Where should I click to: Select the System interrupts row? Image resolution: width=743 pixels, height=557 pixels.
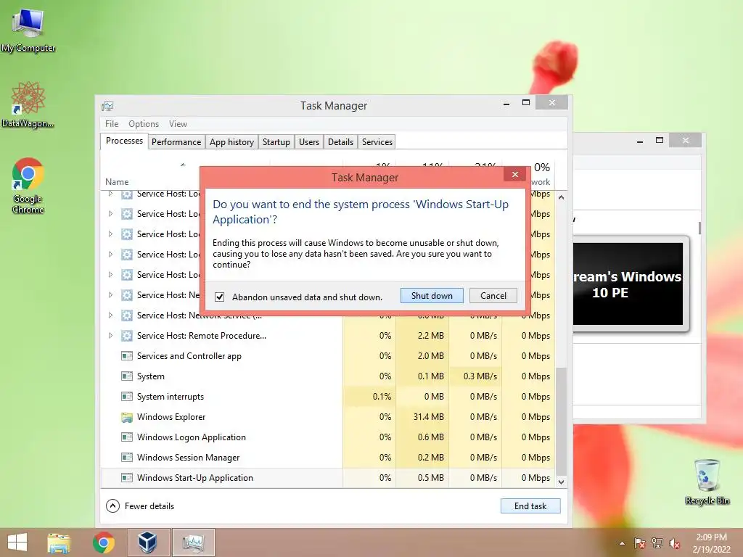click(x=329, y=397)
